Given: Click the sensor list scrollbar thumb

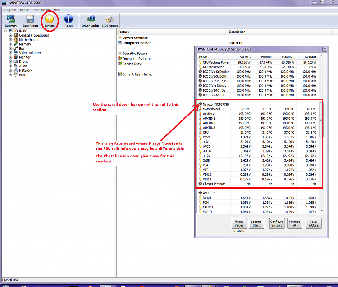Looking at the screenshot, I should 321,120.
